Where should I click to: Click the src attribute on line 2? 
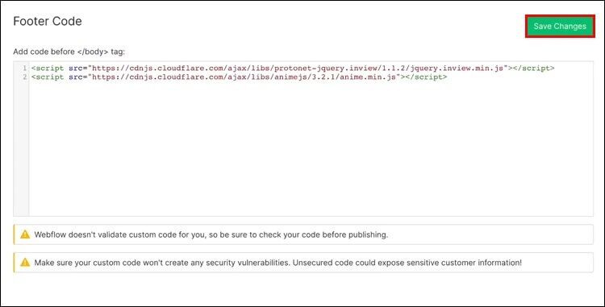pos(76,77)
